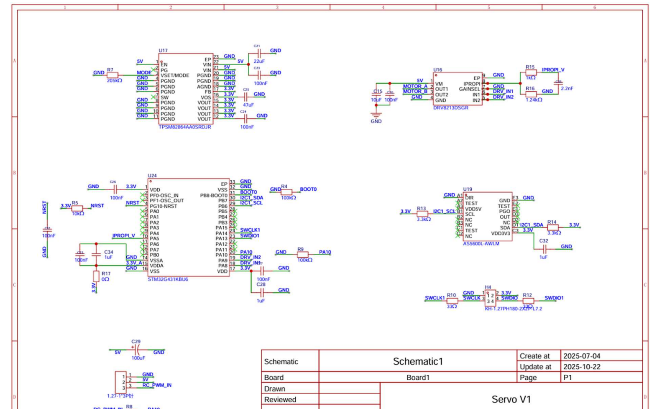
Task: Select the U16 component designator
Action: pos(437,70)
